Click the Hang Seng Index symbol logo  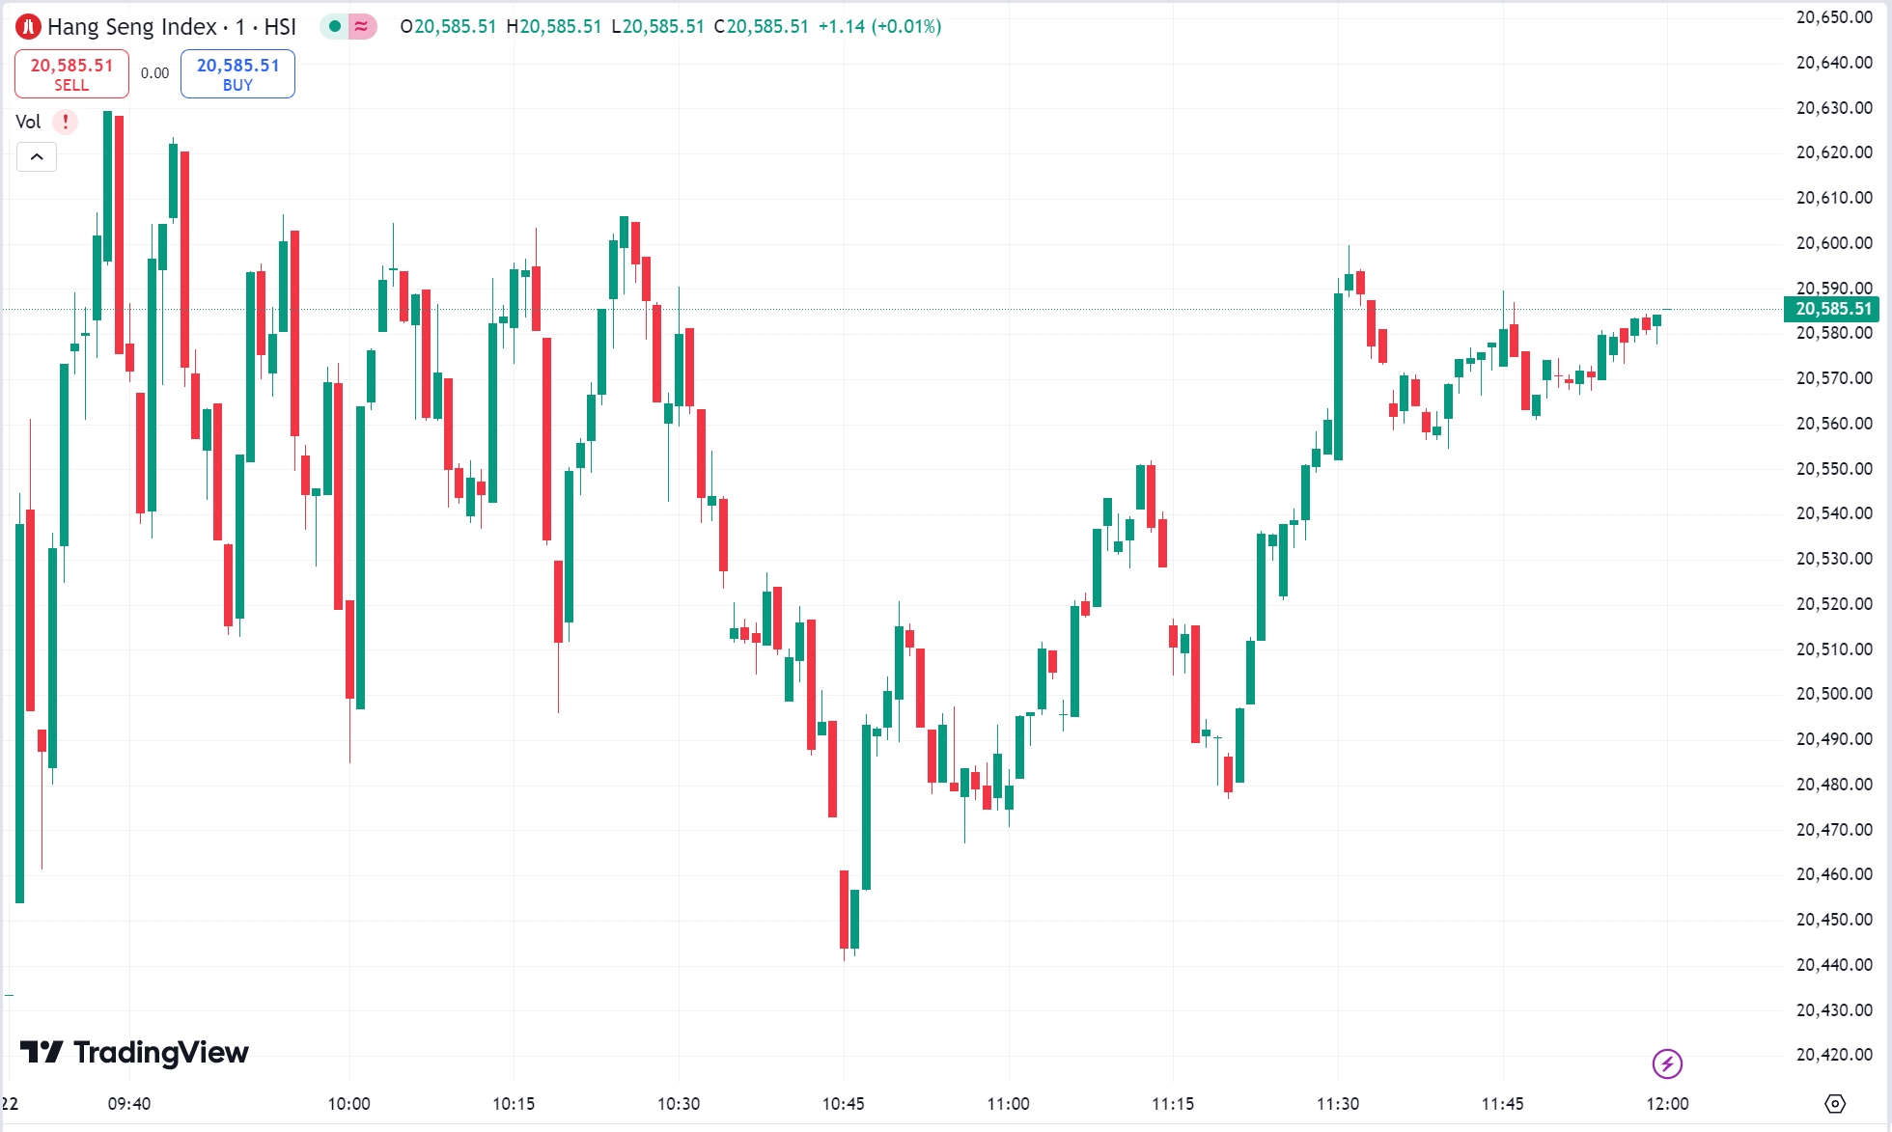[29, 27]
